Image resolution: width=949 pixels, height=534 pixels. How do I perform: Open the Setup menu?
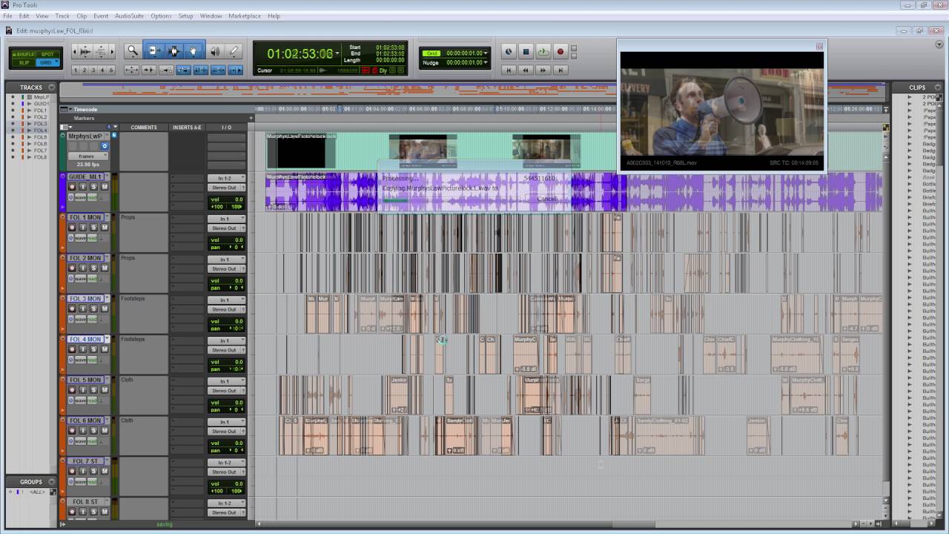[185, 16]
